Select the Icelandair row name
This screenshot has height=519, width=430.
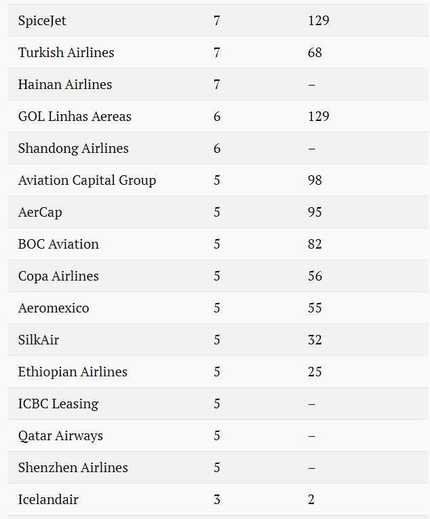point(48,500)
